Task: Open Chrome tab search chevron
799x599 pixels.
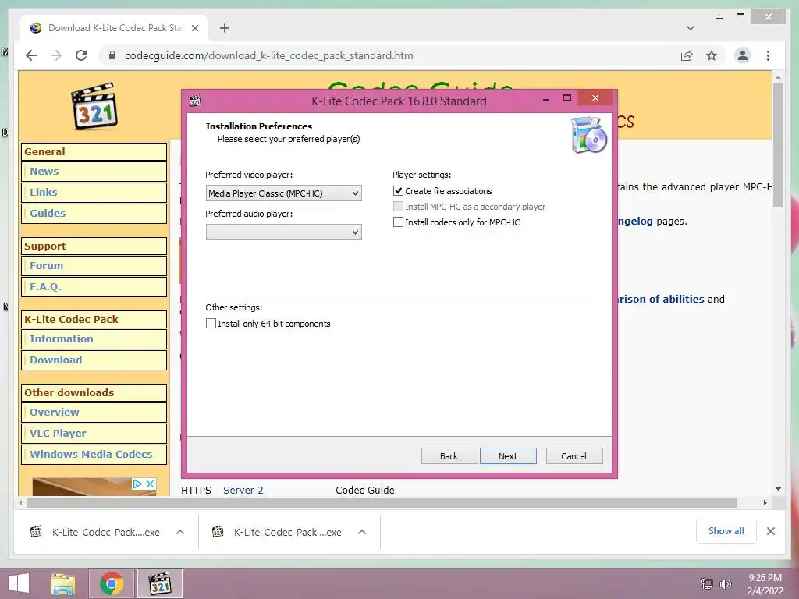Action: [x=690, y=28]
